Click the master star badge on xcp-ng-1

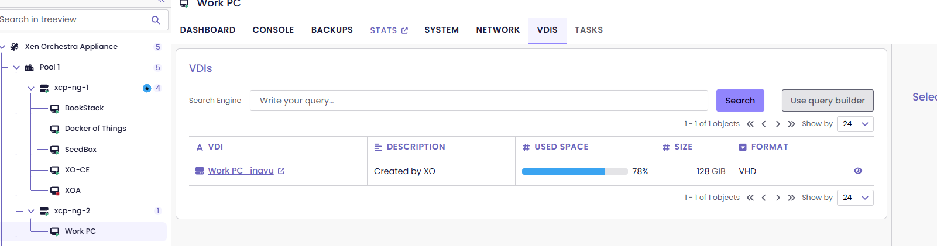click(x=147, y=88)
